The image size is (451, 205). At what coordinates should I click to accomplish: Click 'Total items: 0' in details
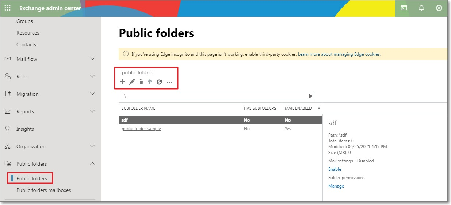(341, 141)
